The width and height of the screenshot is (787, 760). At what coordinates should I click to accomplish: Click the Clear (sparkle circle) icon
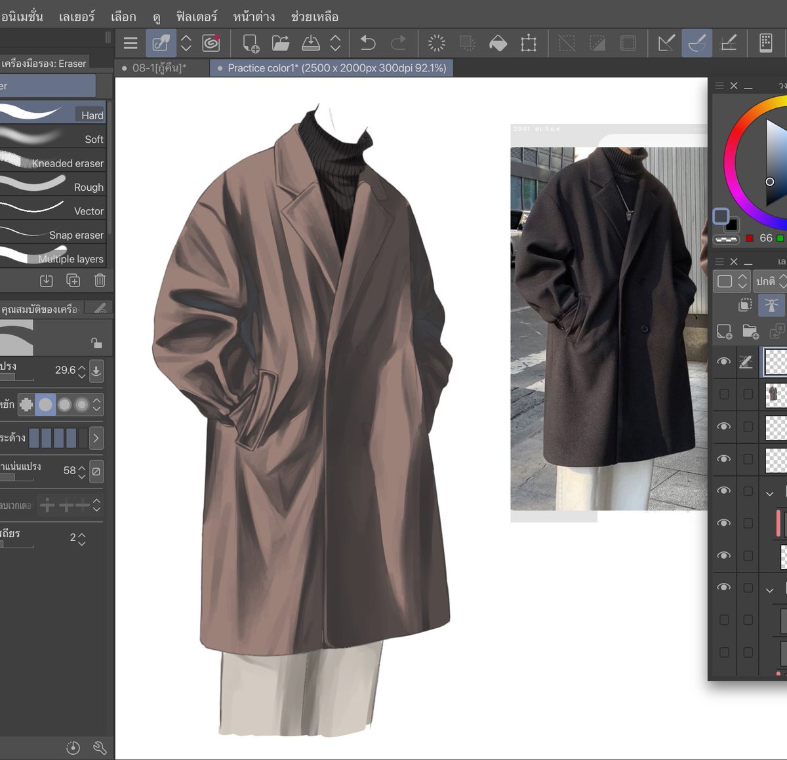click(436, 43)
